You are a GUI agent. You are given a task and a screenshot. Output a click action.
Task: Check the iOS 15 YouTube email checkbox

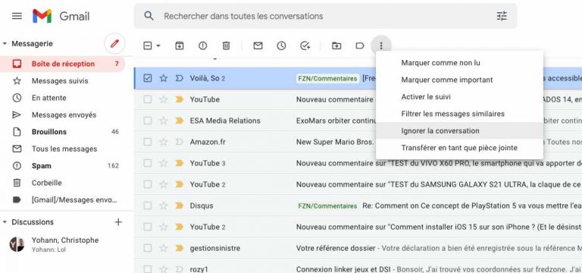click(147, 227)
